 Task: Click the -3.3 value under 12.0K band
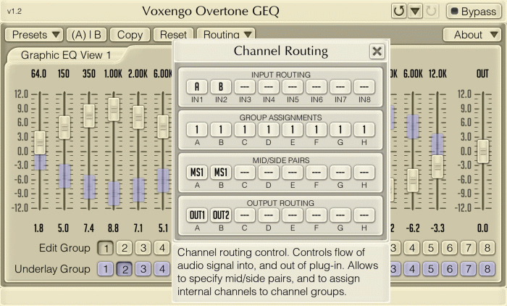pyautogui.click(x=437, y=228)
